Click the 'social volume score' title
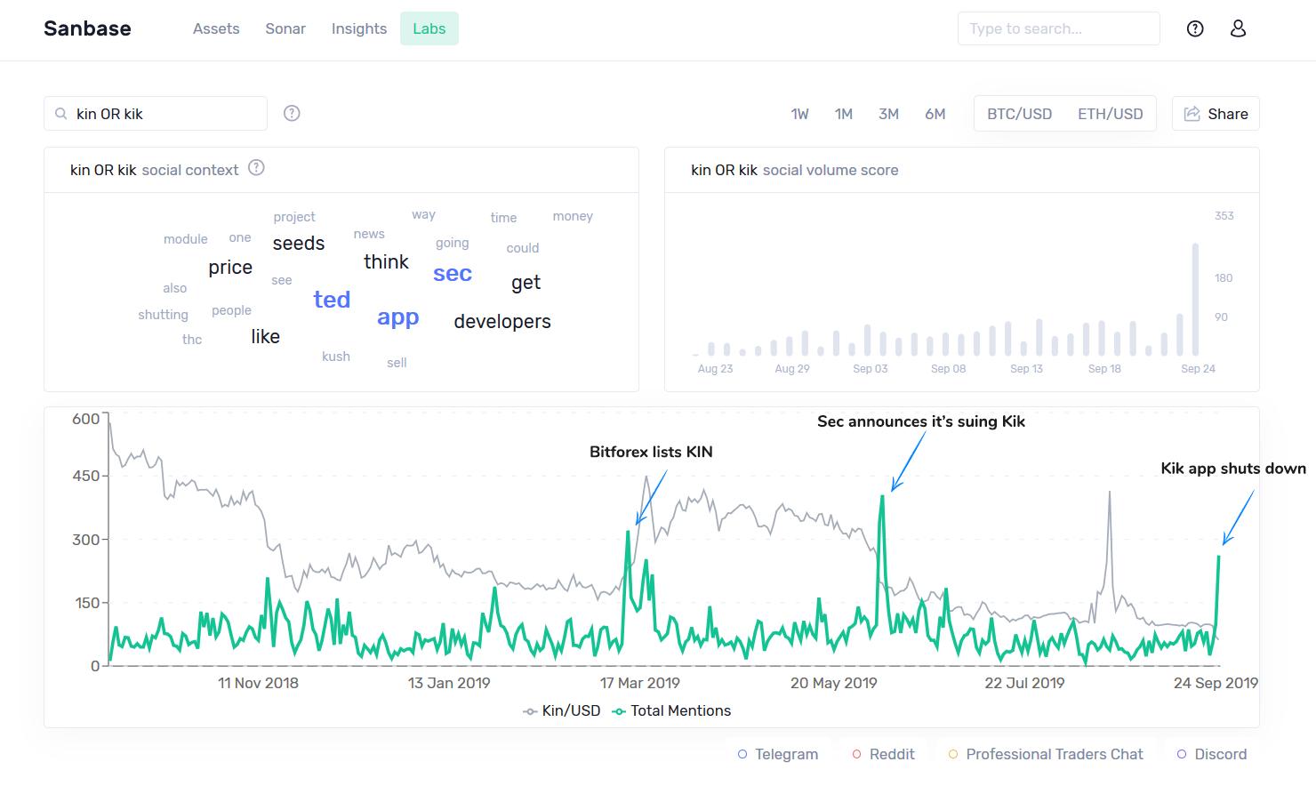This screenshot has width=1316, height=794. click(x=831, y=170)
